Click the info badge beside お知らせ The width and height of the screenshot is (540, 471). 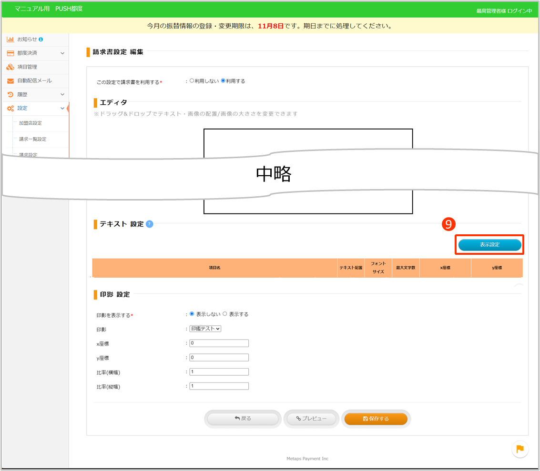[x=41, y=39]
